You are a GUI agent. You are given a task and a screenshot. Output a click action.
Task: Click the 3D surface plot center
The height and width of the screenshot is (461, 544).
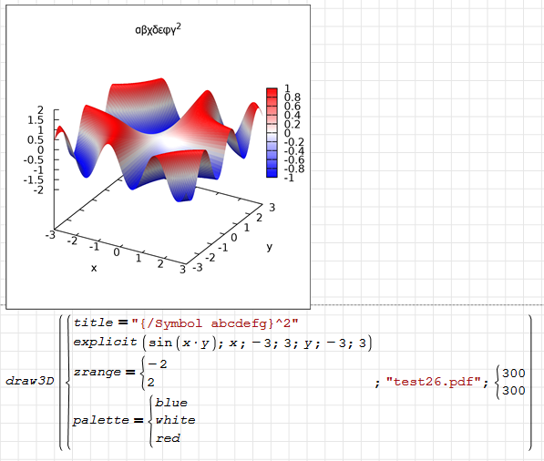tap(159, 142)
